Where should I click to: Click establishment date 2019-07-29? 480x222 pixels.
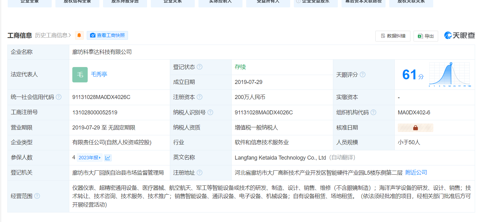(249, 82)
